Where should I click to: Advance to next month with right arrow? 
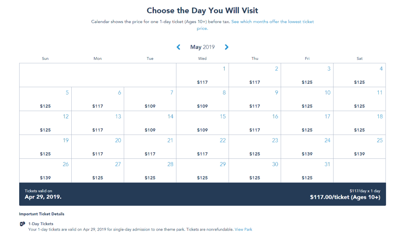227,47
